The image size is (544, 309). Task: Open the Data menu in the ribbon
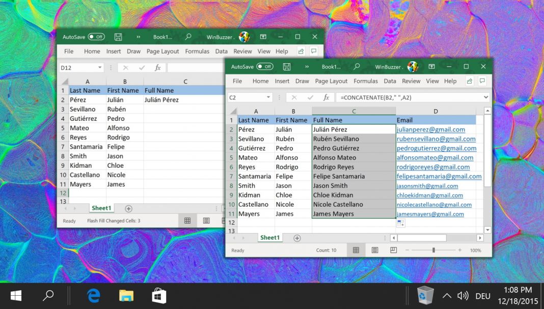pos(390,81)
